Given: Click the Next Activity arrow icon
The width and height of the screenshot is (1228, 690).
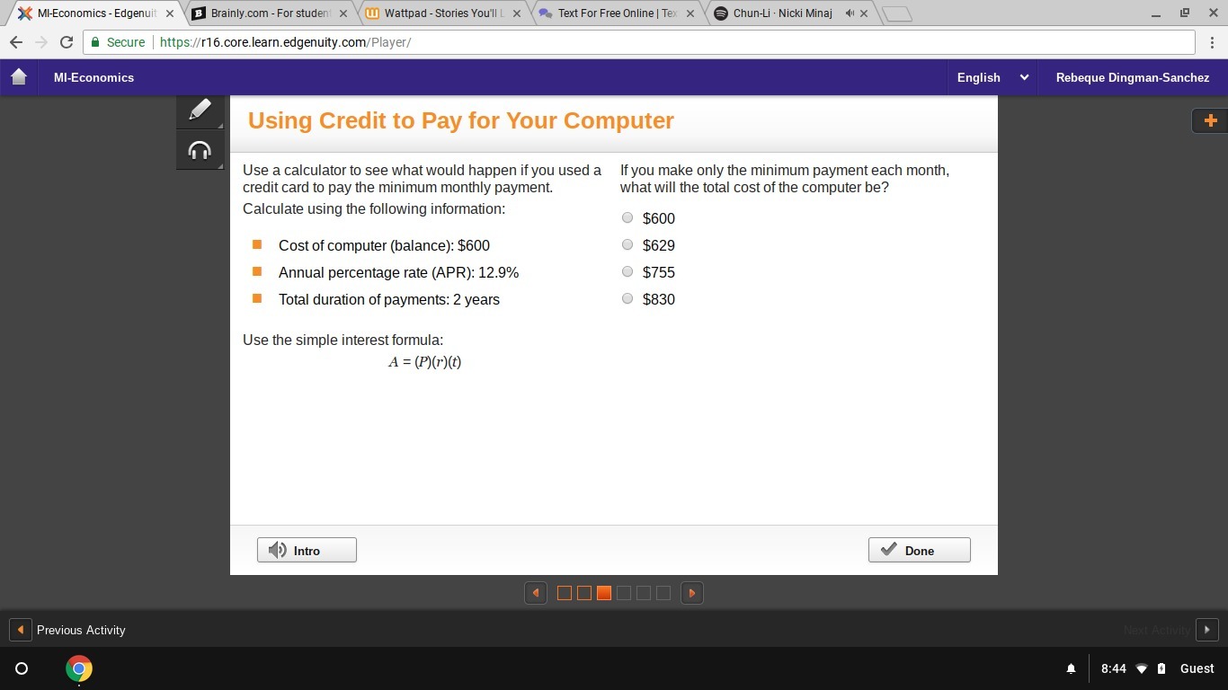Looking at the screenshot, I should (x=1207, y=630).
